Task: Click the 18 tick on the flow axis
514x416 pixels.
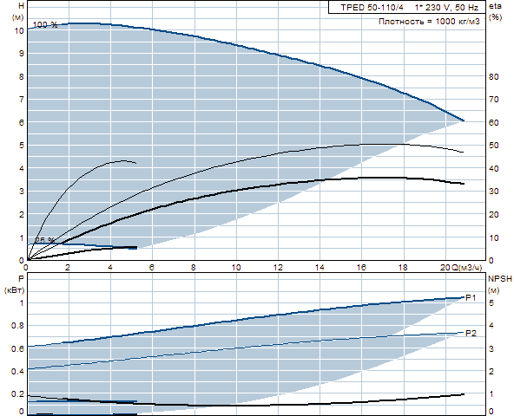Action: [x=403, y=268]
